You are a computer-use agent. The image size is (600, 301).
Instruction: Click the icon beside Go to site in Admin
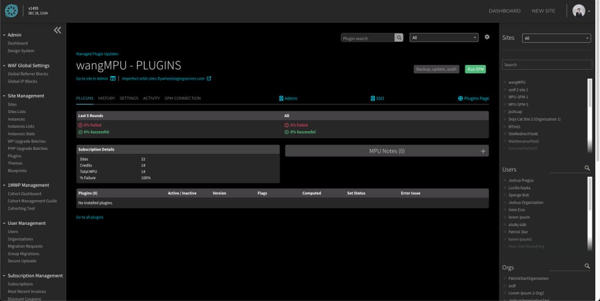[x=113, y=78]
